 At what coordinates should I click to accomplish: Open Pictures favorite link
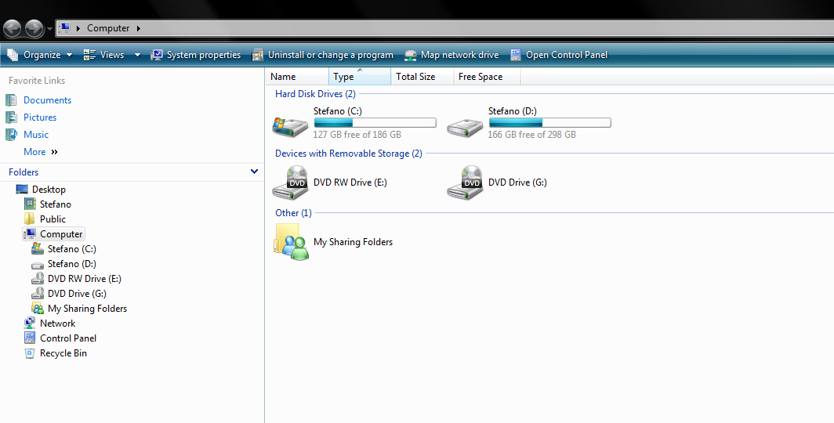pos(40,117)
